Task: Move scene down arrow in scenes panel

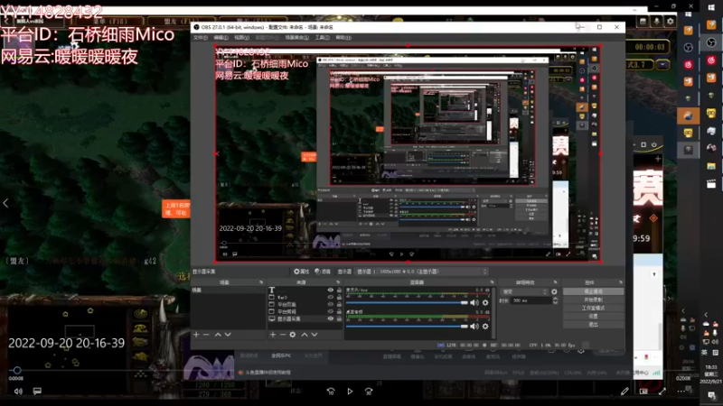Action: [228, 335]
